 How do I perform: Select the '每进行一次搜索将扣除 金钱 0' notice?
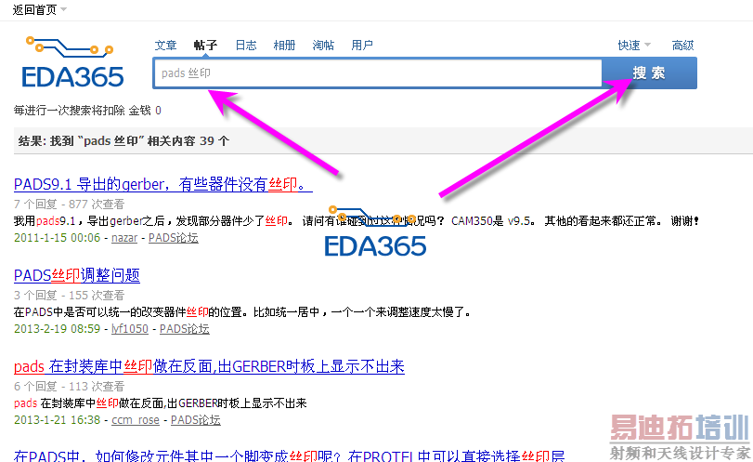pos(87,111)
